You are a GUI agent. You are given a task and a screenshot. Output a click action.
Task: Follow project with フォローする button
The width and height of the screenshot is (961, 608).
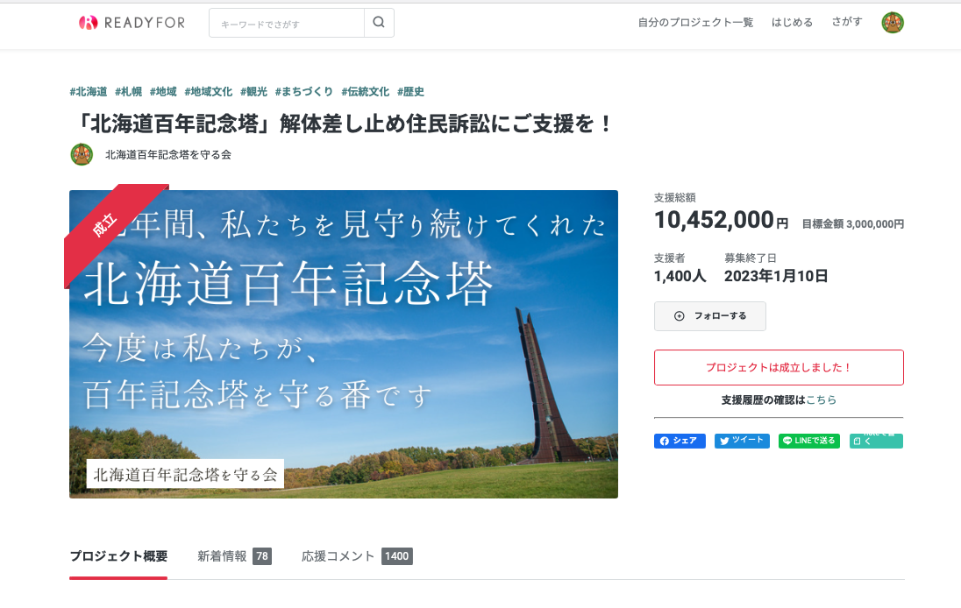coord(710,316)
